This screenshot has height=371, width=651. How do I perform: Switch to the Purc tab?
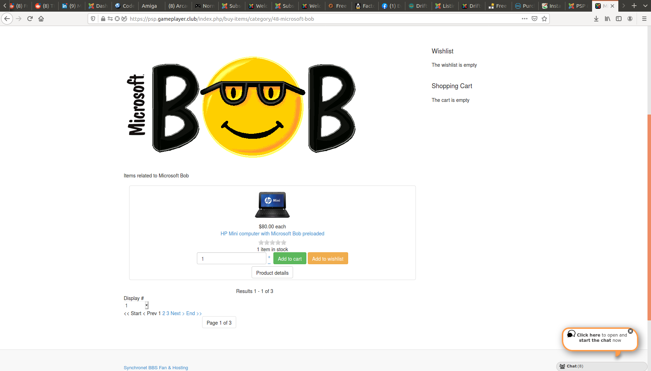coord(525,6)
